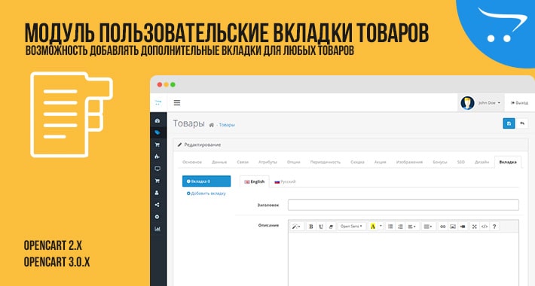Insert an ordered list
Screen dimensions: 535x286
(400, 227)
